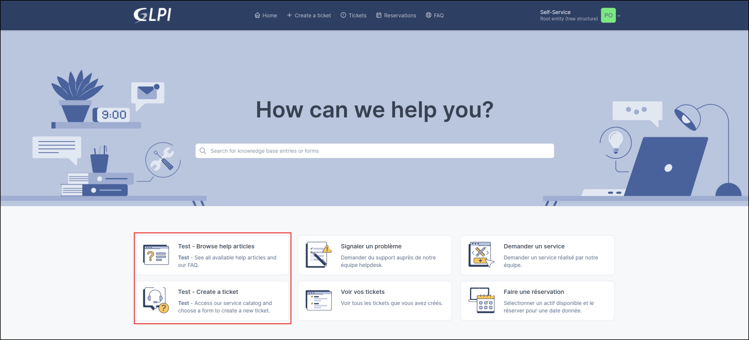This screenshot has width=749, height=340.
Task: Click the GLPI logo
Action: [152, 15]
